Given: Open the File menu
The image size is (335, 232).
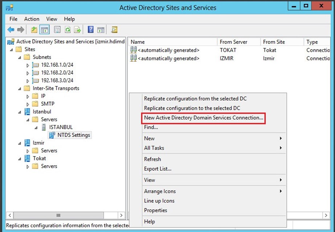Looking at the screenshot, I should tap(13, 19).
